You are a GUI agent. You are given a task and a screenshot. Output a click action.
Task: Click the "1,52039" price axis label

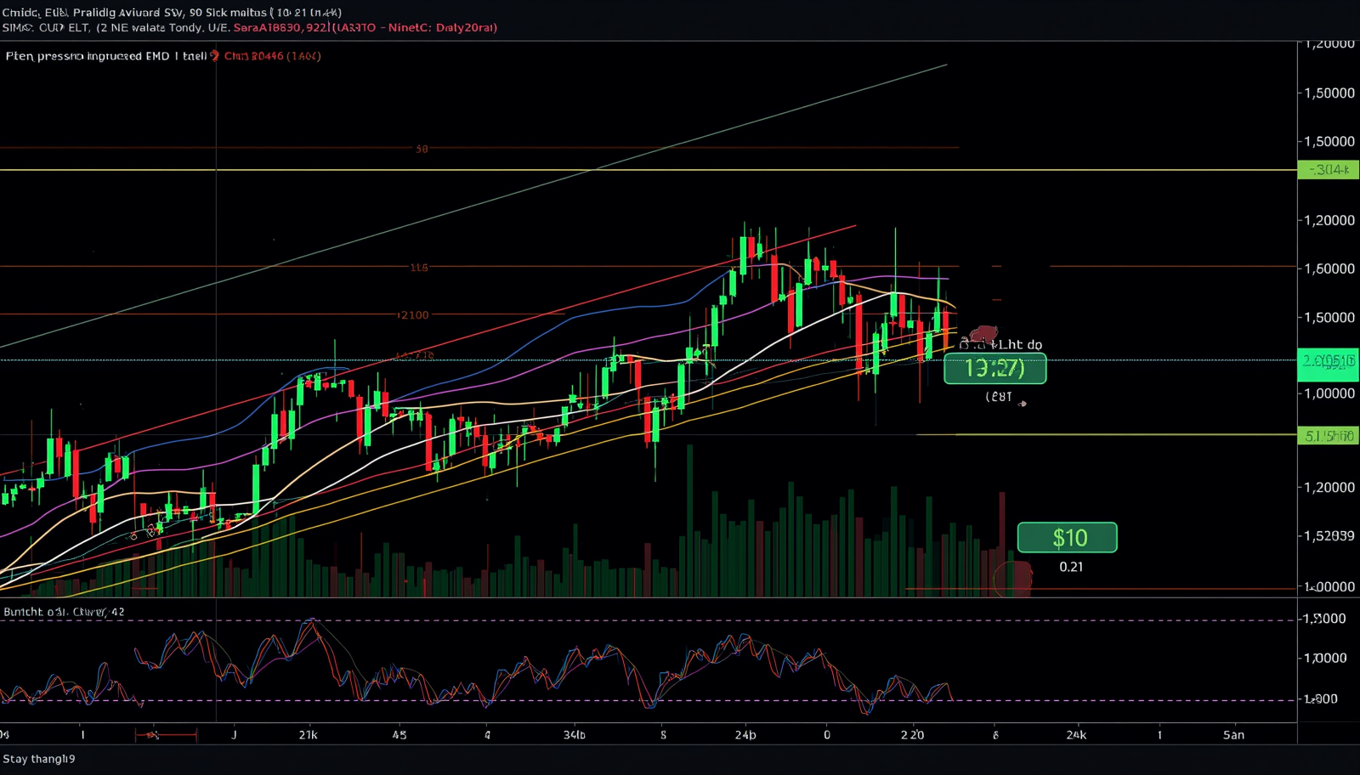click(x=1329, y=535)
